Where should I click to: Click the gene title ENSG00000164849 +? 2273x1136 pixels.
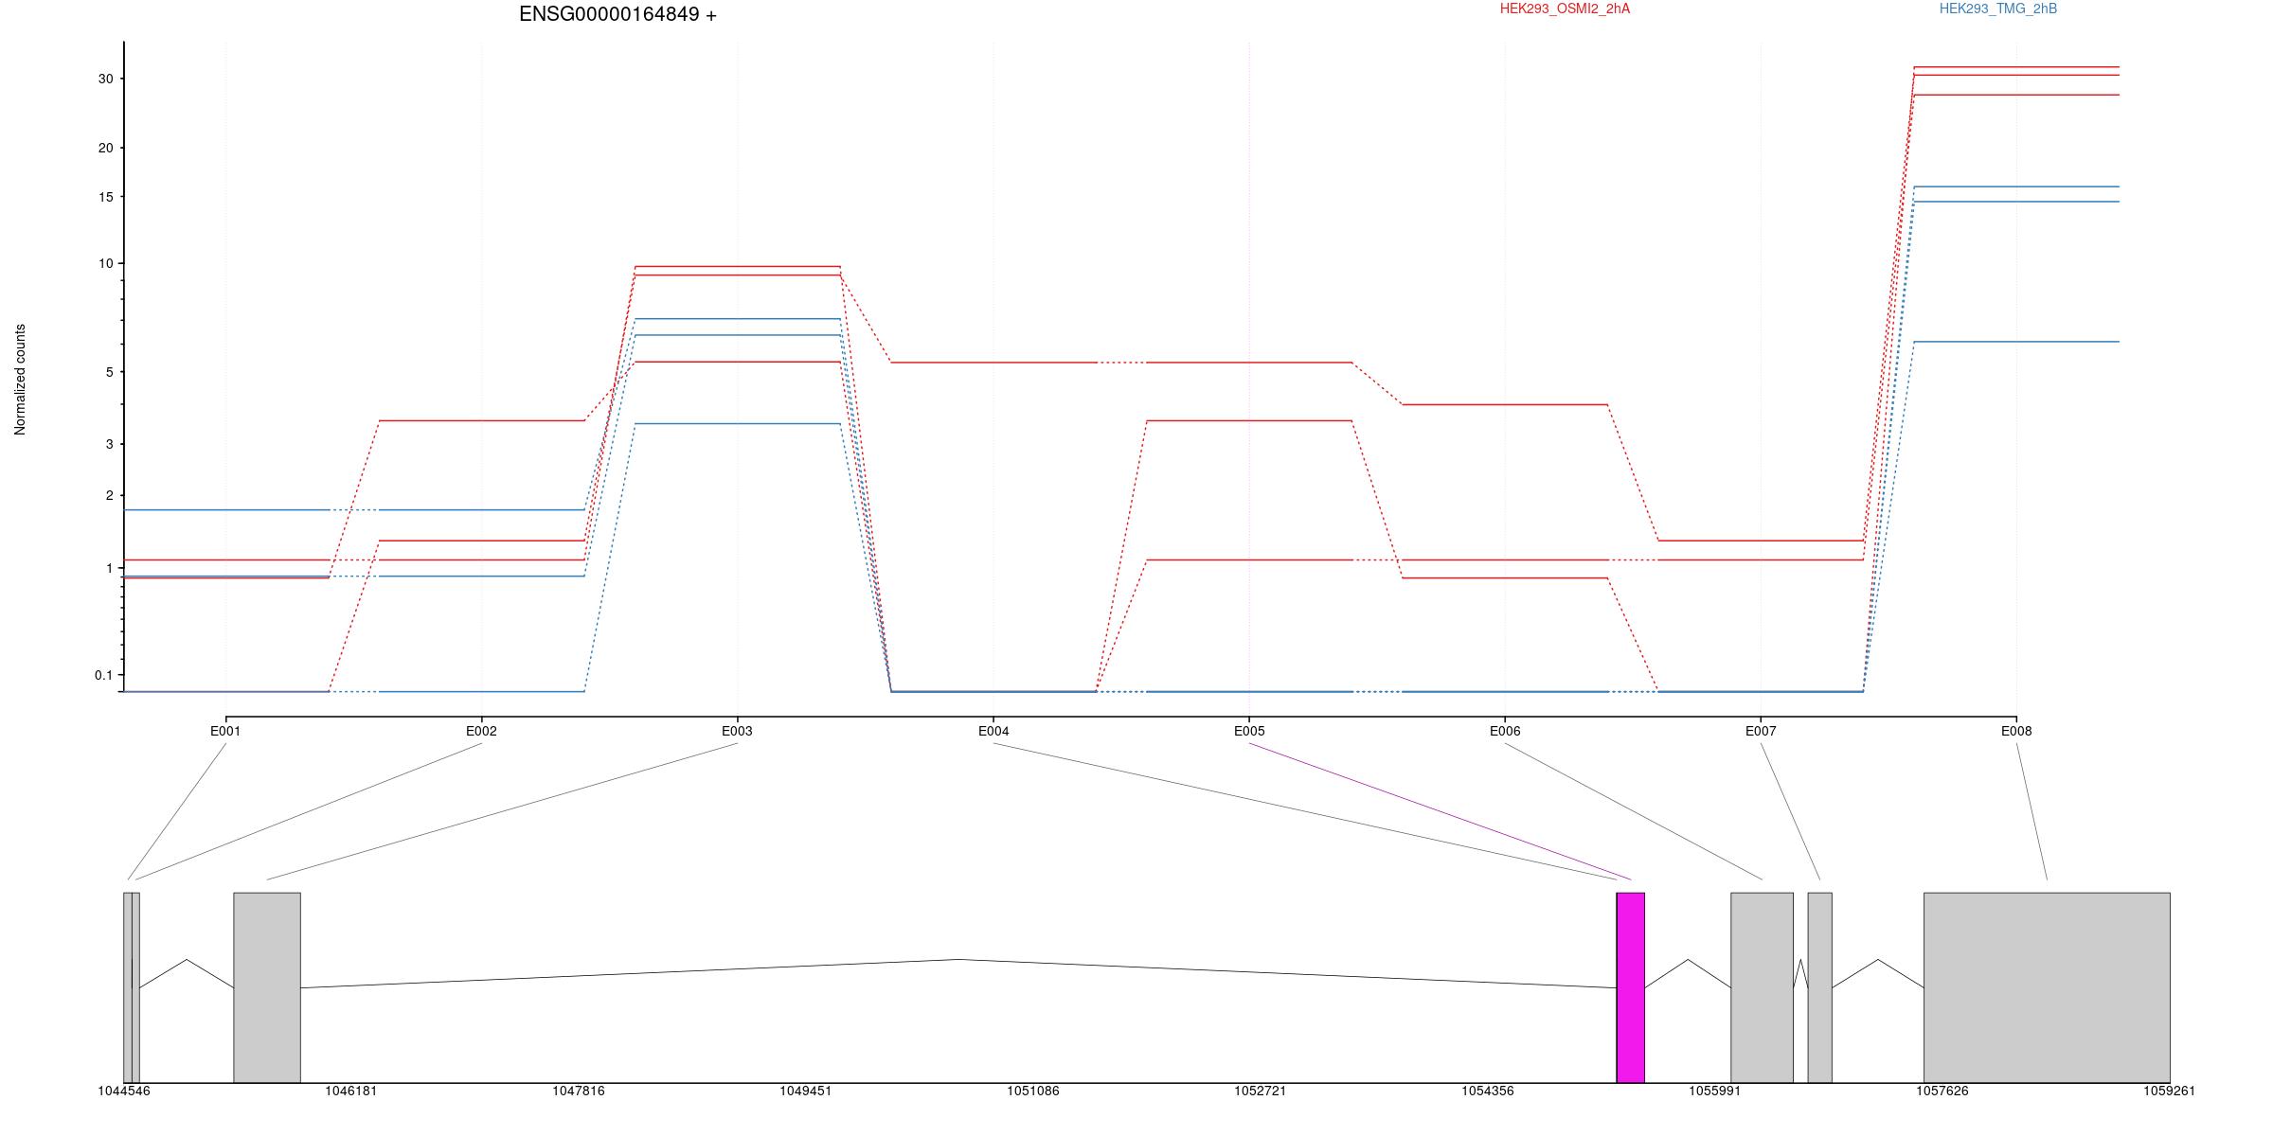pos(617,14)
